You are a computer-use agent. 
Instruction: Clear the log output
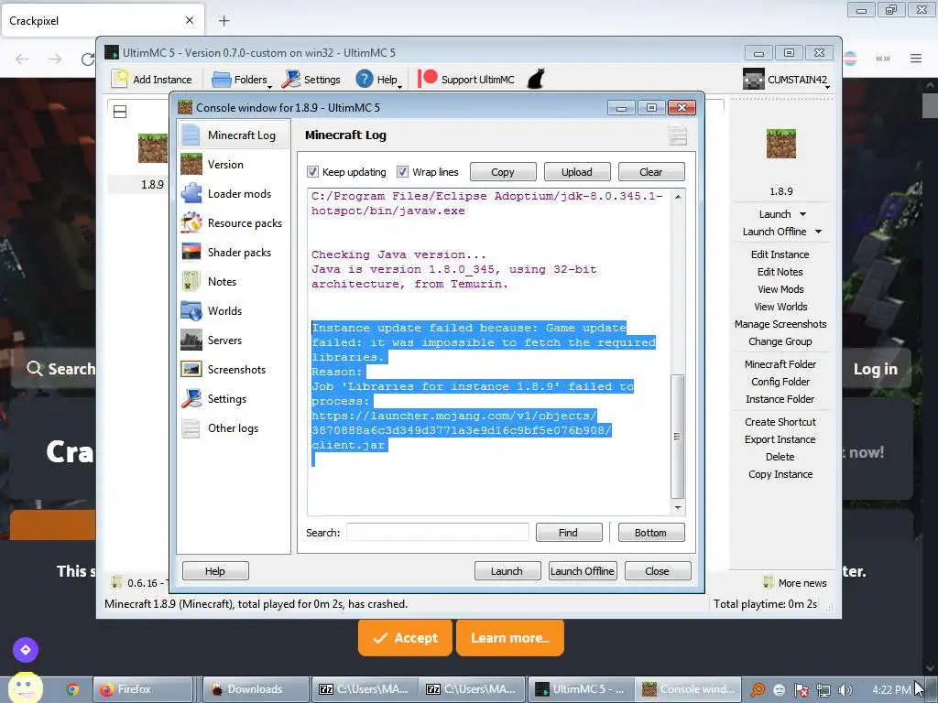(651, 172)
